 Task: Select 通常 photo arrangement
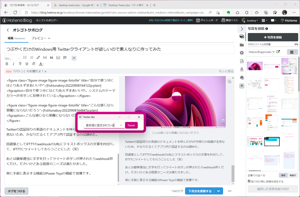click(283, 175)
